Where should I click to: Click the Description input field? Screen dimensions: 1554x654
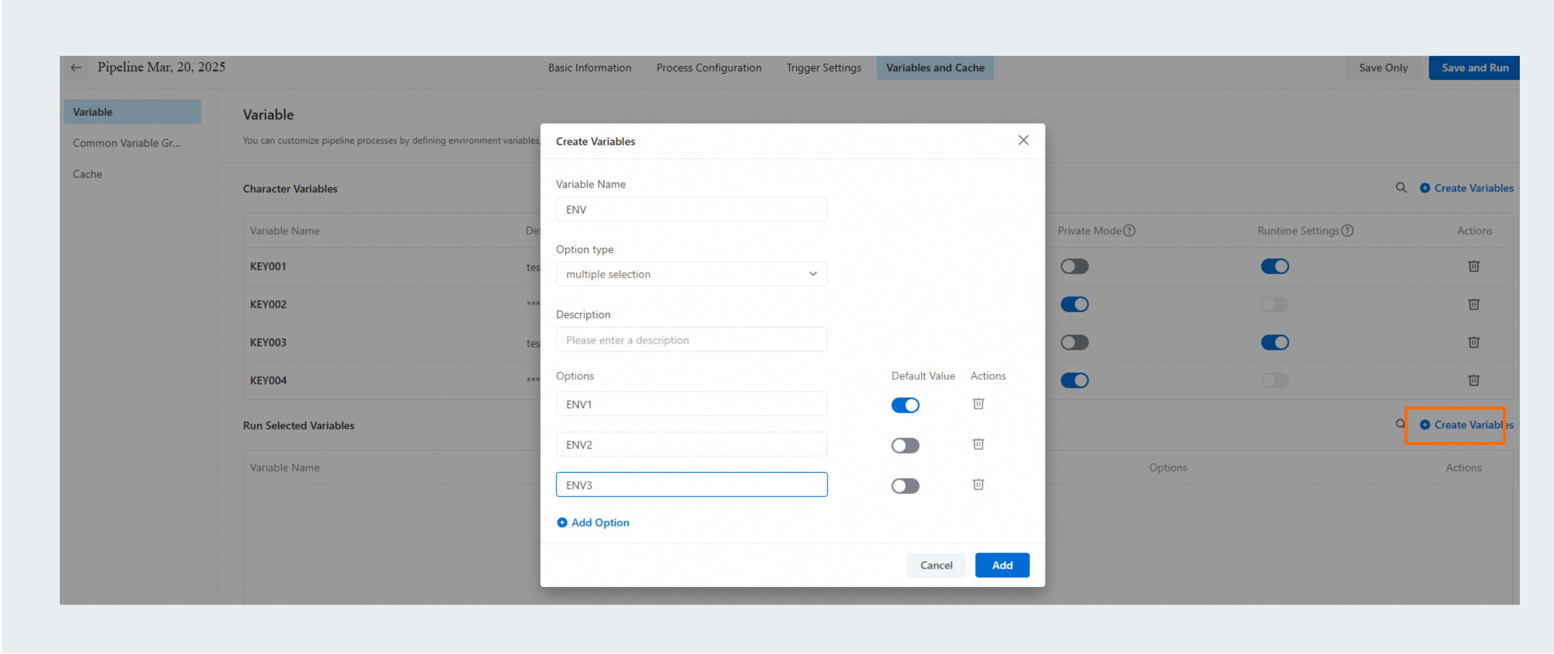691,340
